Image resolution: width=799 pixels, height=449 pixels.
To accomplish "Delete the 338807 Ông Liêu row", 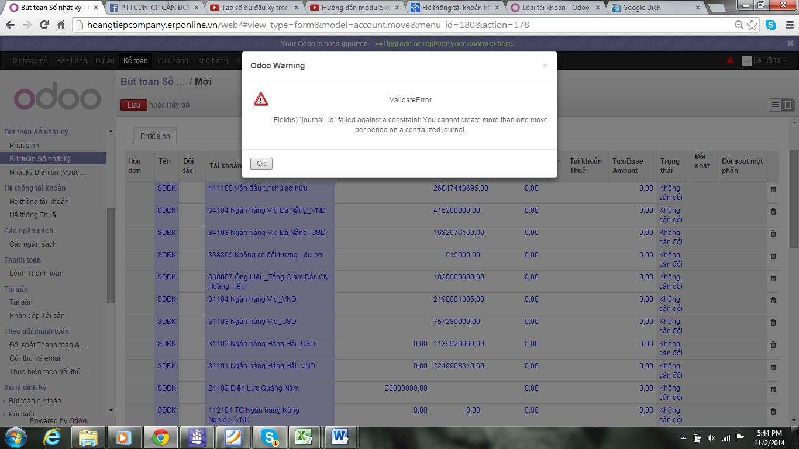I will (773, 278).
